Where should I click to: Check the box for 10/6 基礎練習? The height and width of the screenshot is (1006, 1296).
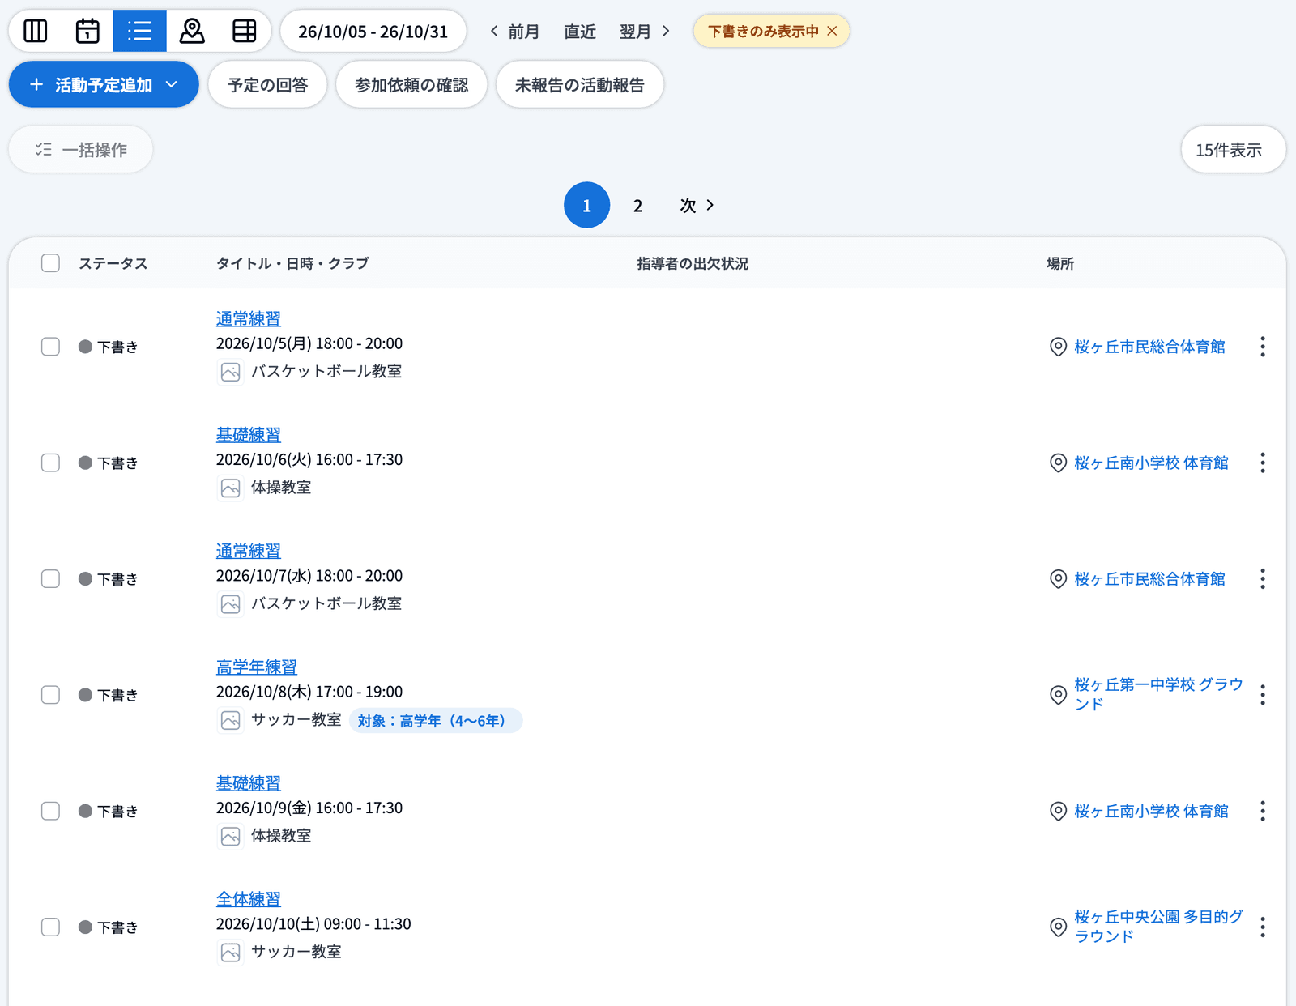[50, 463]
